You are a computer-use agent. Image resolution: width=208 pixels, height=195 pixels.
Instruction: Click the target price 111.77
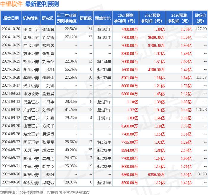pyautogui.click(x=201, y=77)
